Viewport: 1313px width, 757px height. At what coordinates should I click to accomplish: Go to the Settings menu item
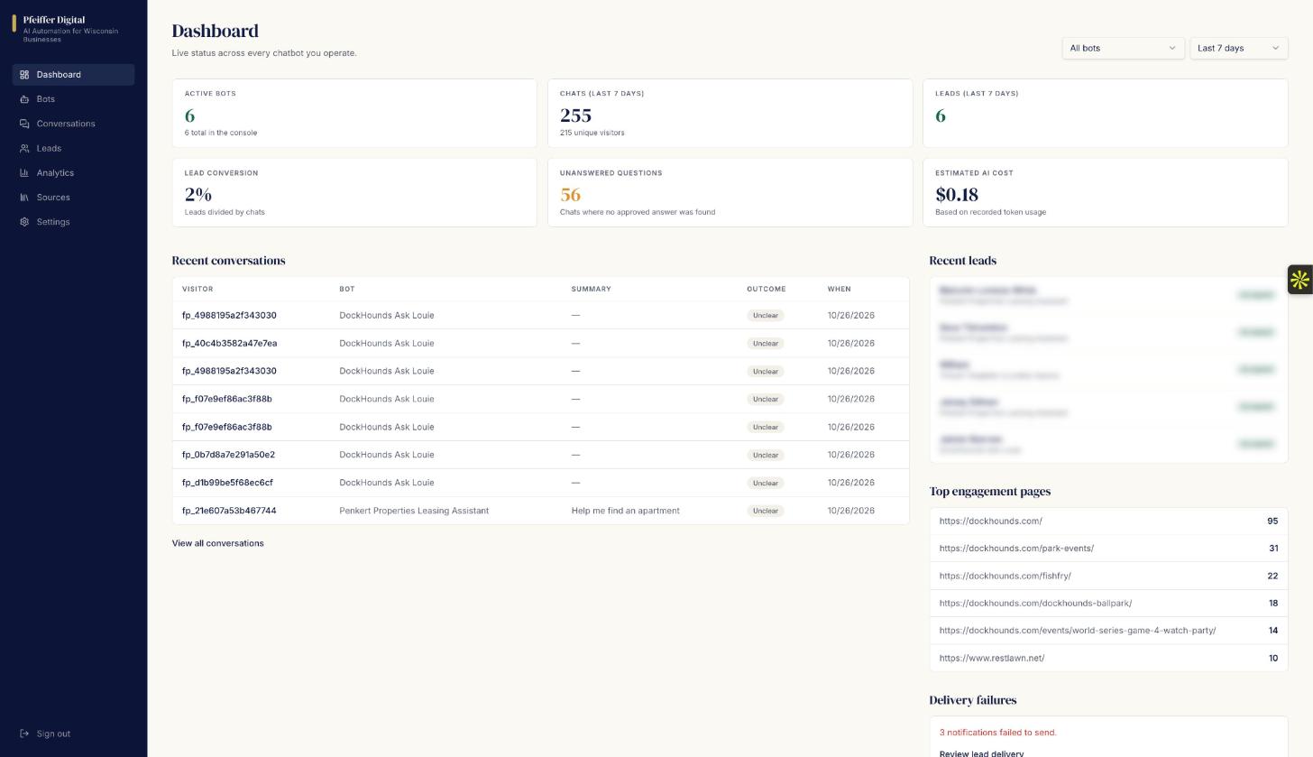coord(74,222)
